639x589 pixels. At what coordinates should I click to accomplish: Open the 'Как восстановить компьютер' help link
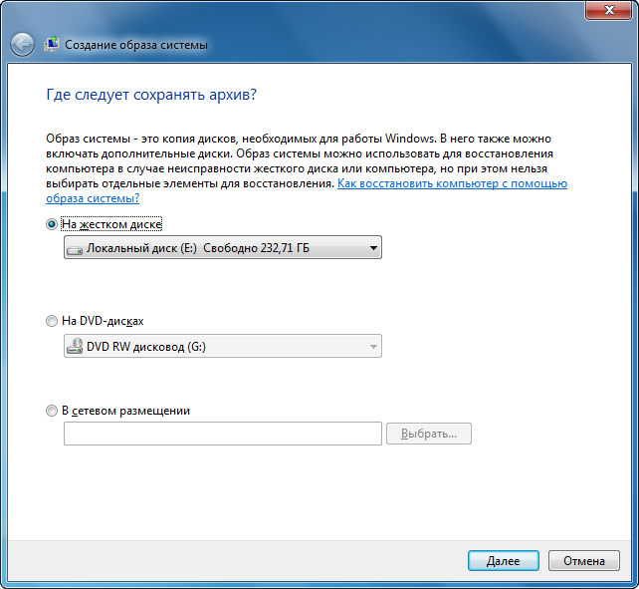tap(452, 183)
